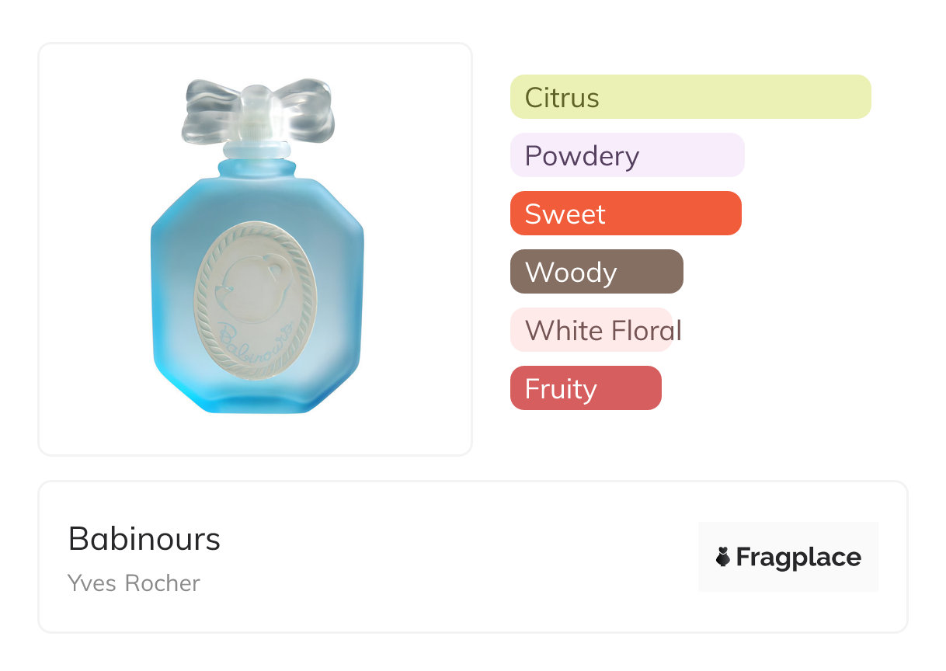Click the blank area of the Babinours info card

(x=450, y=558)
